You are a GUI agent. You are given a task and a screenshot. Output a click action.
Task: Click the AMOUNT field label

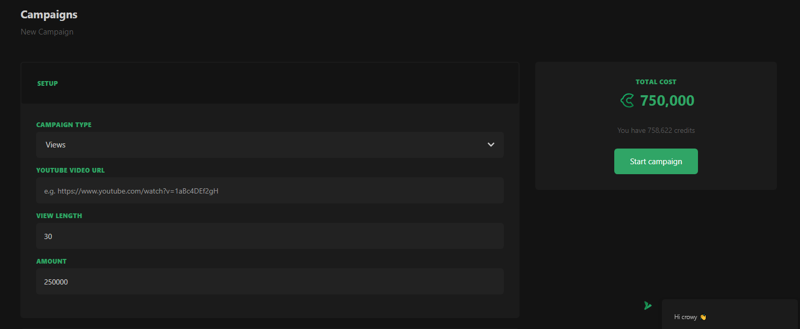click(51, 262)
